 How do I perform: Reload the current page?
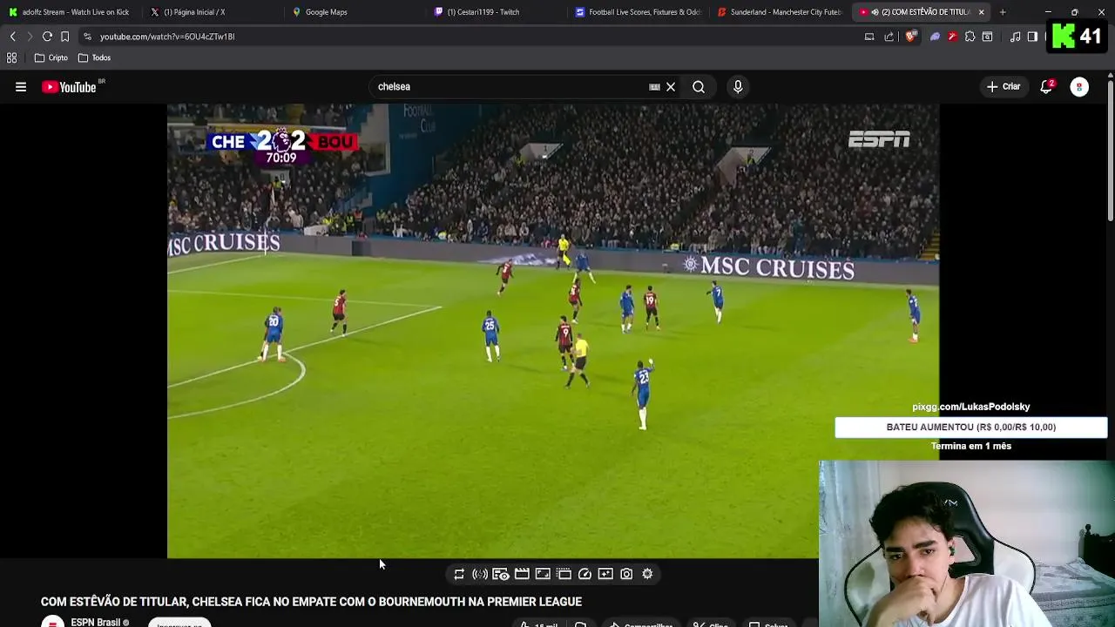coord(47,37)
